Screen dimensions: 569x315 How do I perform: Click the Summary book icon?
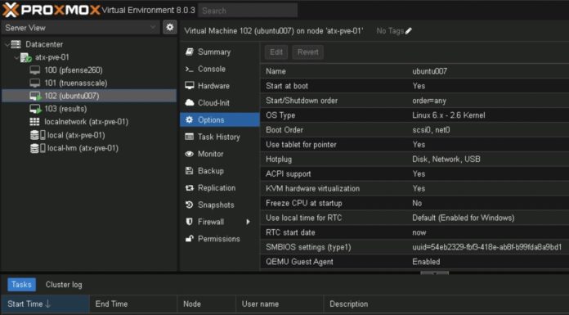189,52
